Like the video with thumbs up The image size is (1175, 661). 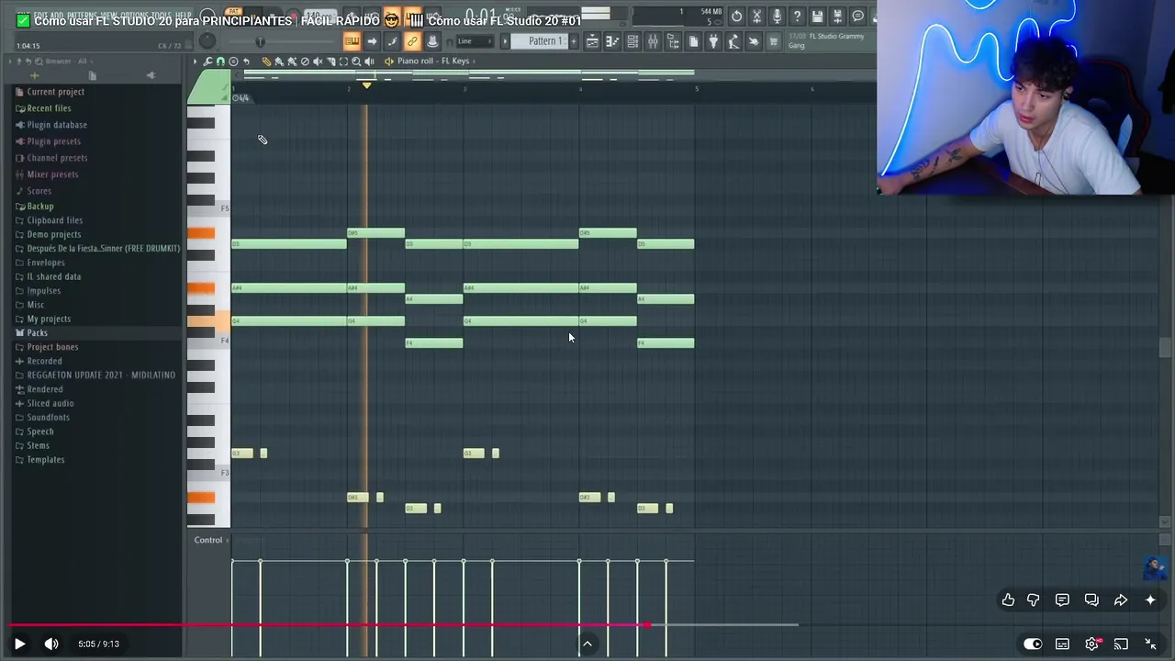click(x=1008, y=599)
